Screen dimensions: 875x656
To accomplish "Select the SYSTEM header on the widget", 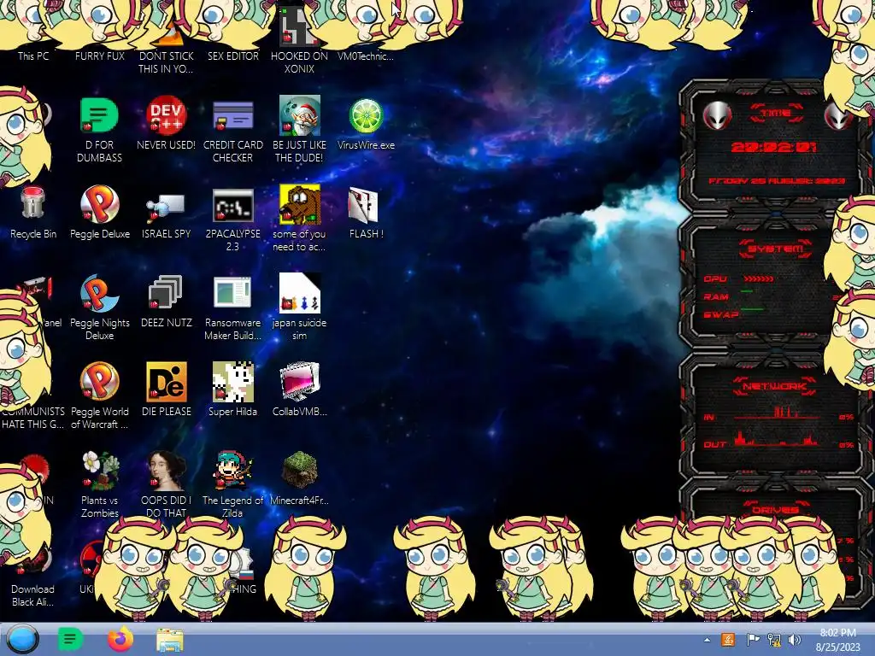I will coord(775,249).
